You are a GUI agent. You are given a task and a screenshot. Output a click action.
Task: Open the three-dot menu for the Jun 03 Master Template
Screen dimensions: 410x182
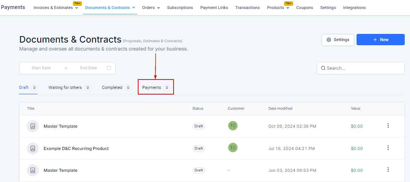[x=388, y=170]
